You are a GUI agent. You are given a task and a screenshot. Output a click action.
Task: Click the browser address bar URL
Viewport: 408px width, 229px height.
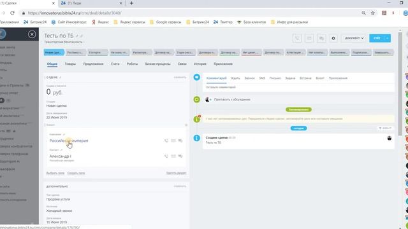pyautogui.click(x=75, y=13)
